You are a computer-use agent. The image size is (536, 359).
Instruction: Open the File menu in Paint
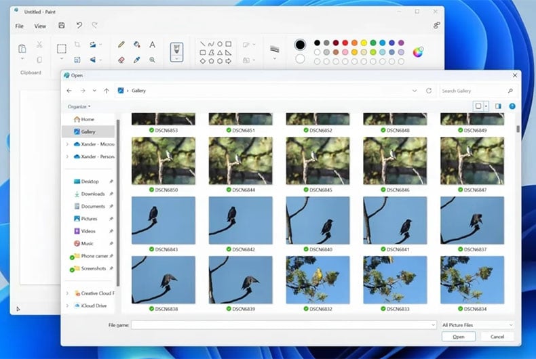[x=20, y=26]
